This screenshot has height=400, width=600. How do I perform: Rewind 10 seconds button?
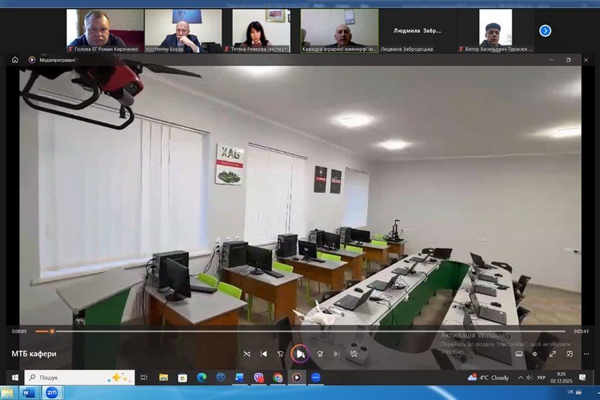(281, 354)
